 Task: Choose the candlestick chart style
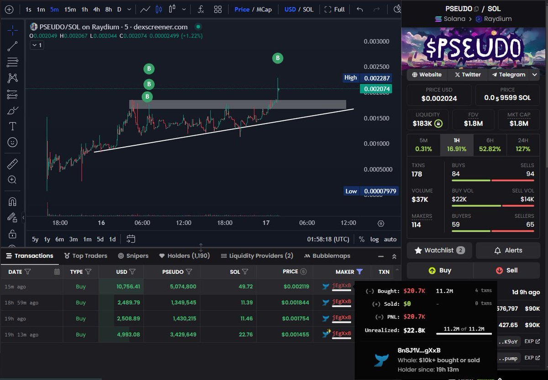pyautogui.click(x=159, y=9)
